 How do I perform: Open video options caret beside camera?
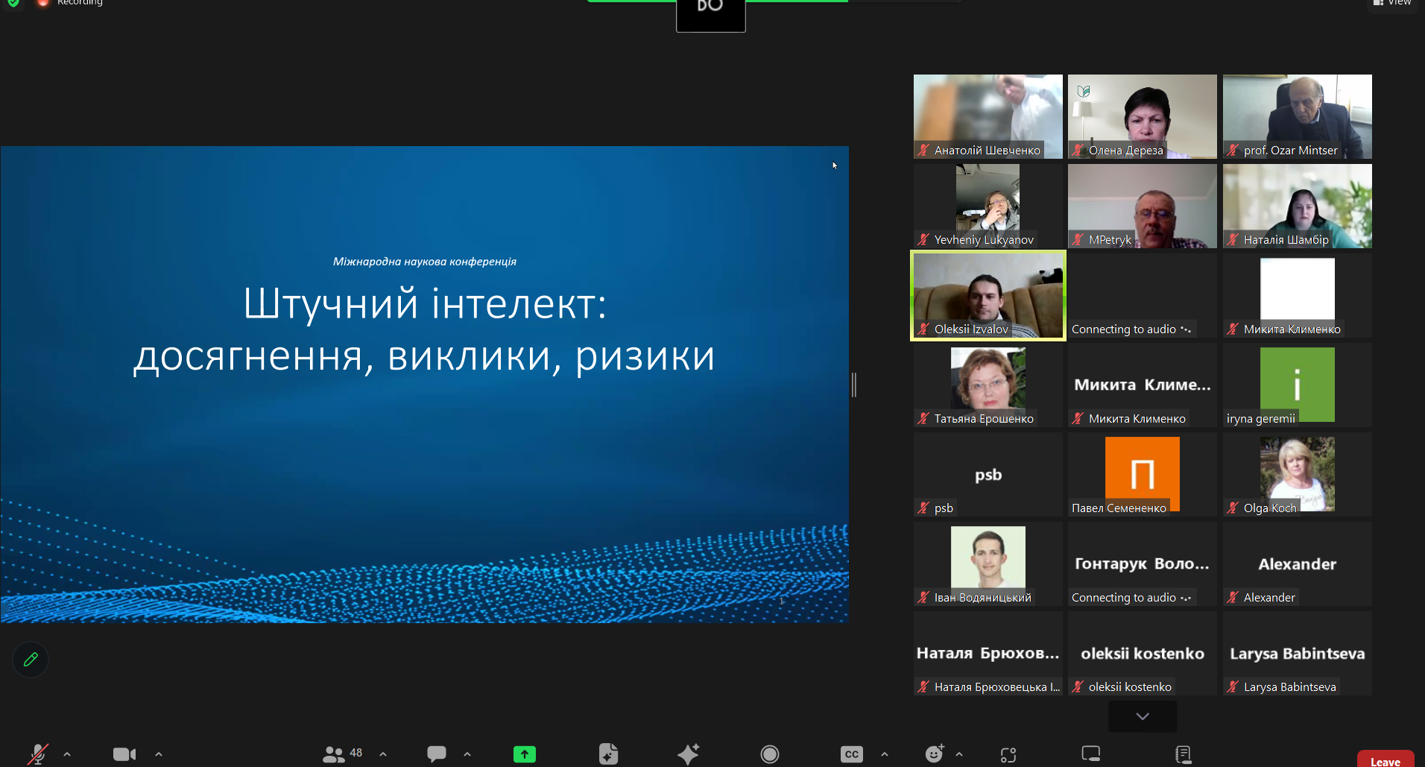pos(159,754)
